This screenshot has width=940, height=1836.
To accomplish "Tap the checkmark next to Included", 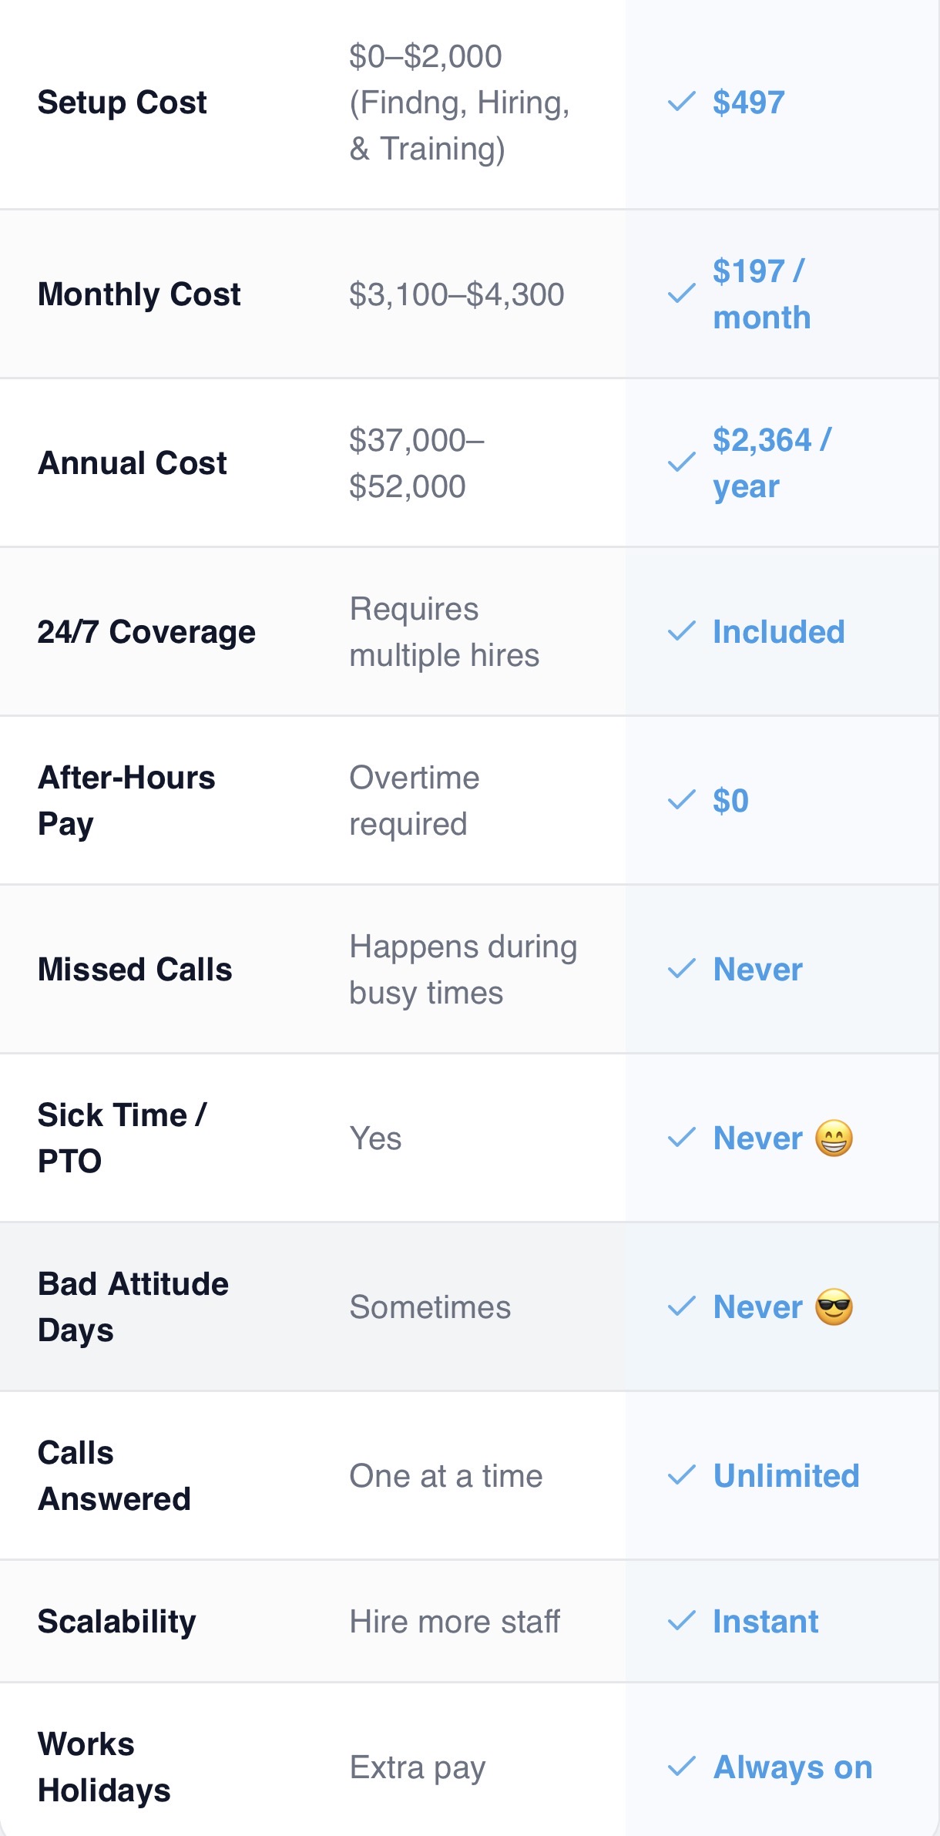I will click(x=681, y=631).
